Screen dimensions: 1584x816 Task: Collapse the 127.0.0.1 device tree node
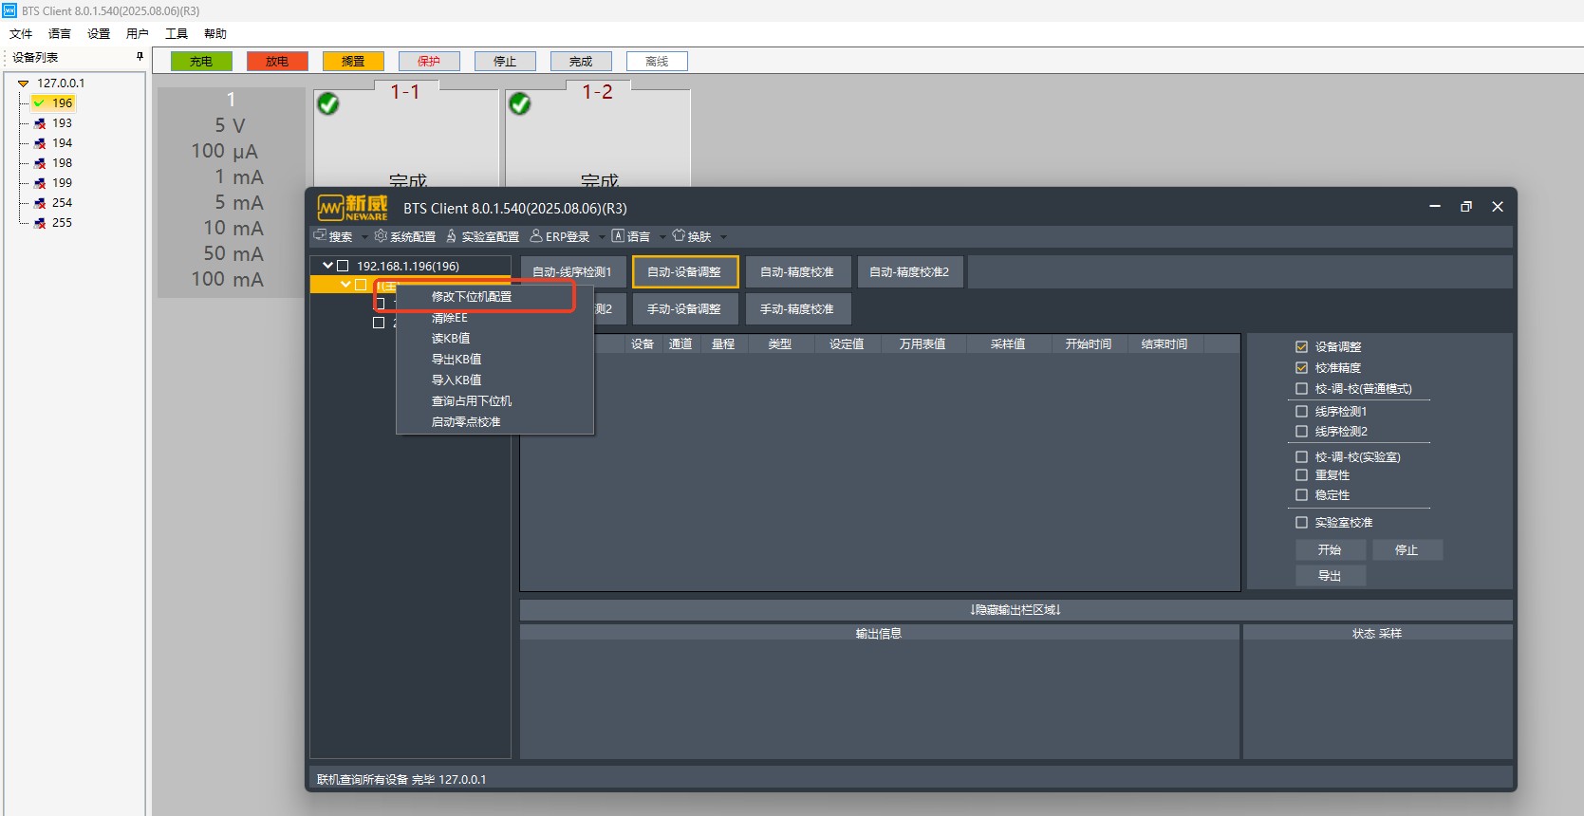tap(23, 83)
